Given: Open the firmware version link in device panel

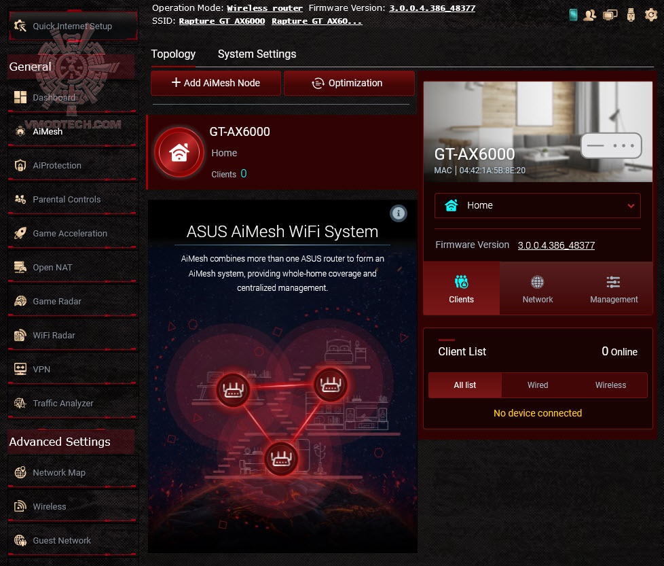Looking at the screenshot, I should [556, 245].
